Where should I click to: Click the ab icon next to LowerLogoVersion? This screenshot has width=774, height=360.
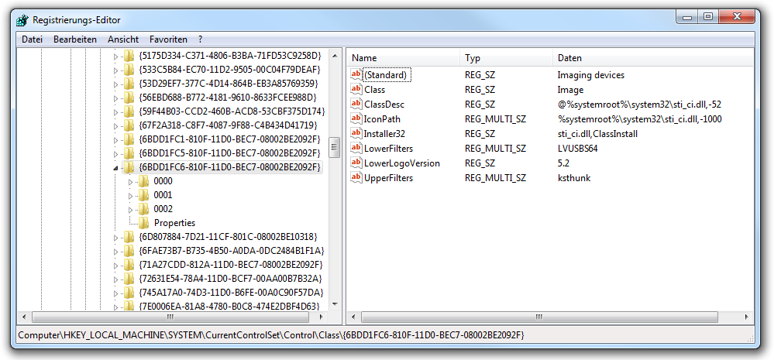[x=356, y=163]
